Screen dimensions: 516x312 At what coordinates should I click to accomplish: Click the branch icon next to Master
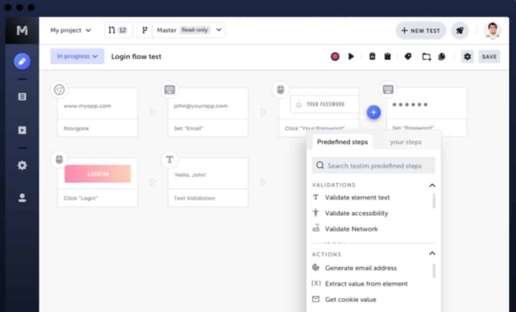(145, 30)
